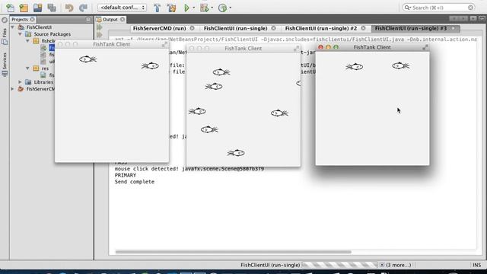This screenshot has width=487, height=274.
Task: Maximize the Output panel
Action: [482, 19]
